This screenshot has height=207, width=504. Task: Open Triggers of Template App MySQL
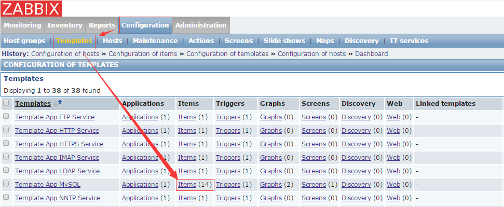(x=228, y=185)
